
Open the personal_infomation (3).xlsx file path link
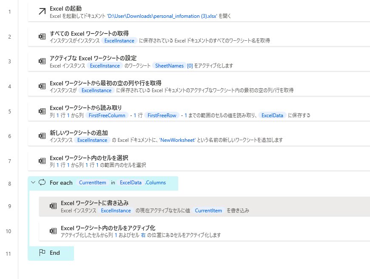coord(162,16)
